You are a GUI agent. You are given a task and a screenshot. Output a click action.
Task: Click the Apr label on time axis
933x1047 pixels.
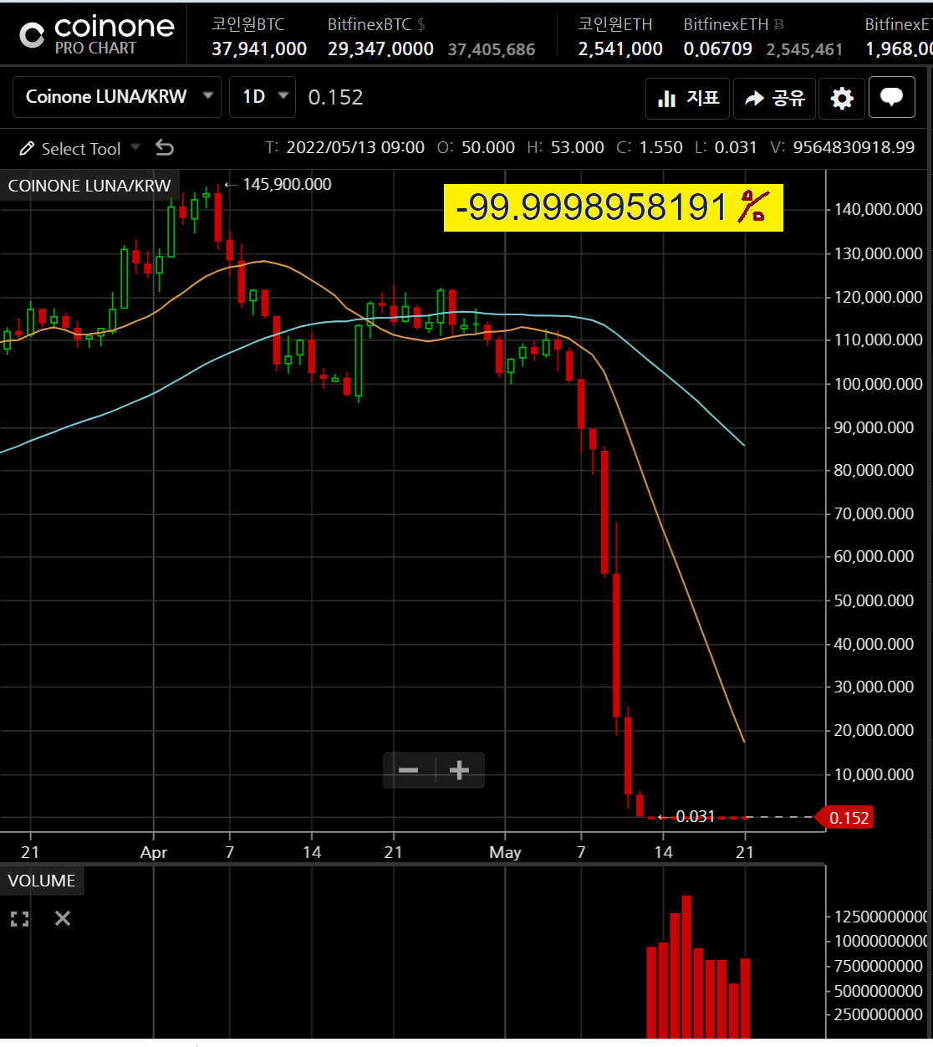click(154, 852)
